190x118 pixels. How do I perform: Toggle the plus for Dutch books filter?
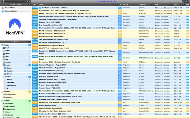(29, 68)
